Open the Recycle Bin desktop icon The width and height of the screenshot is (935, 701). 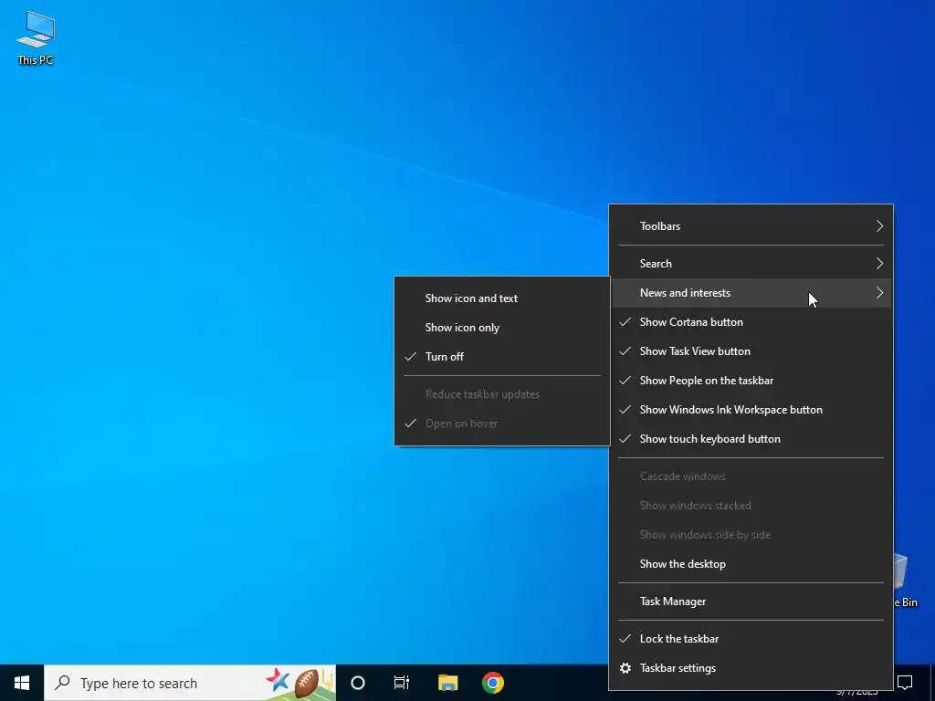pos(906,580)
